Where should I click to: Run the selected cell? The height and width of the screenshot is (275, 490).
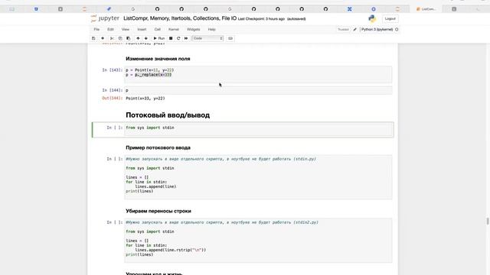coord(159,38)
